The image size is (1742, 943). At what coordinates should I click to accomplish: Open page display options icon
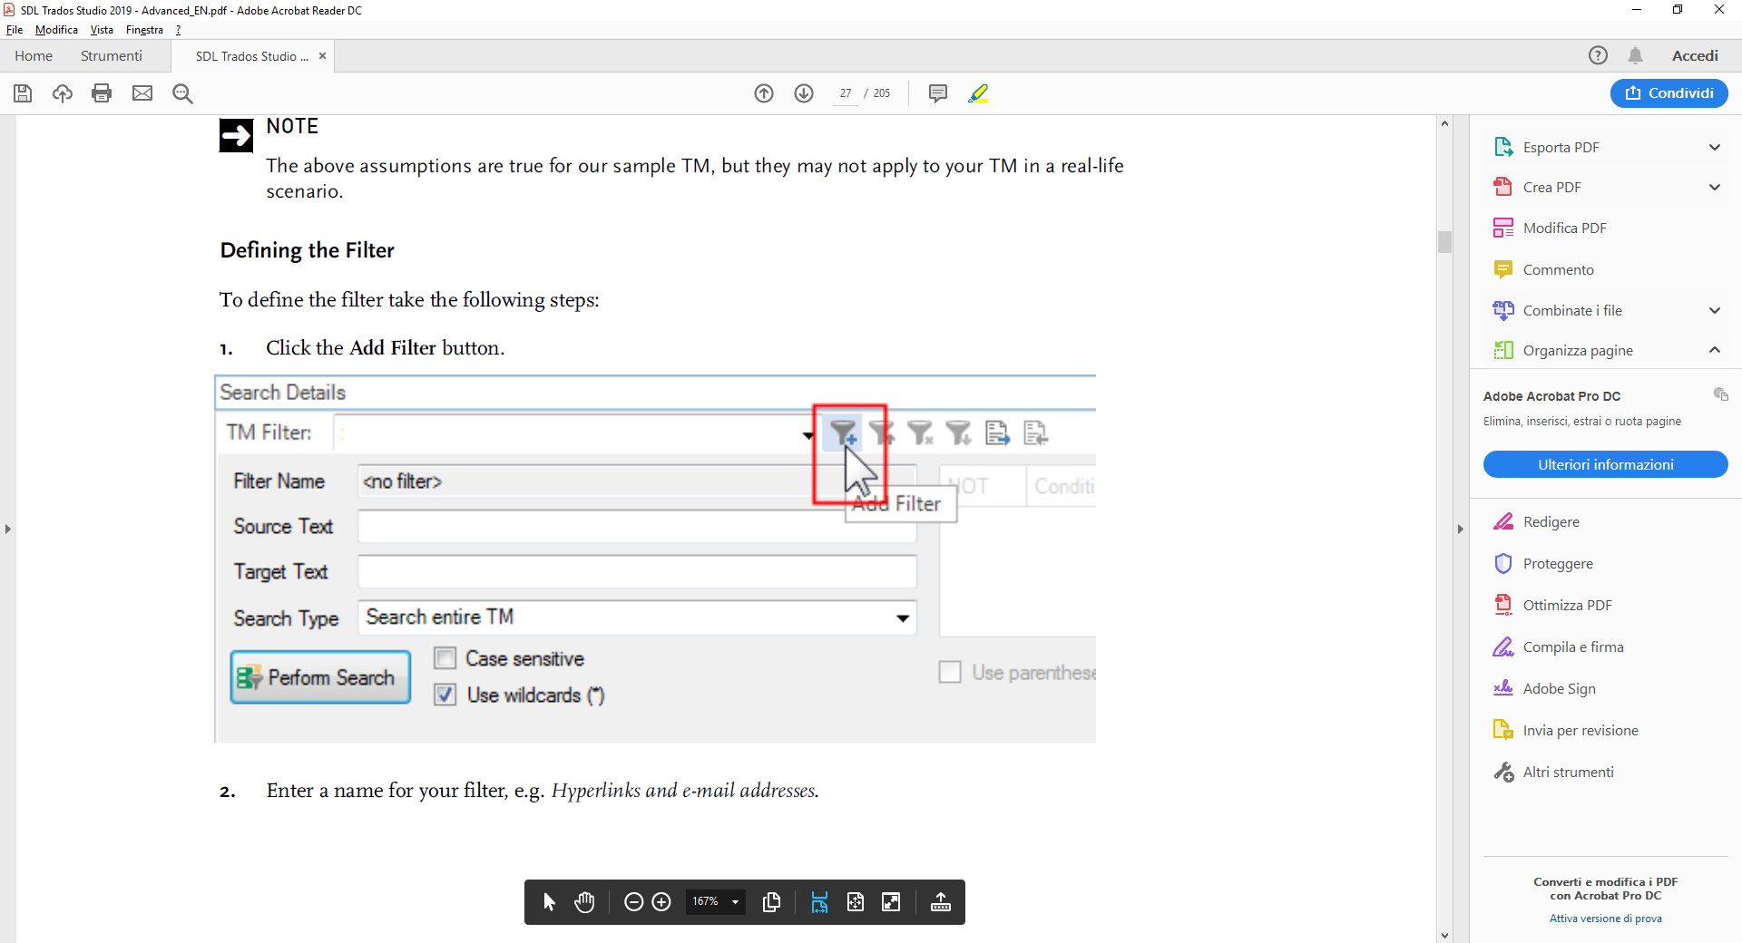[x=772, y=902]
